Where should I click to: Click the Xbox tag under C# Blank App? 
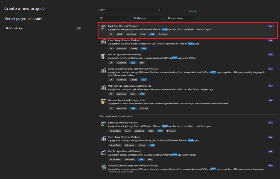tap(143, 34)
